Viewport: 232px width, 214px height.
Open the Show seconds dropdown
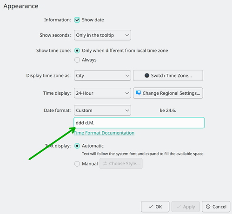tap(102, 35)
